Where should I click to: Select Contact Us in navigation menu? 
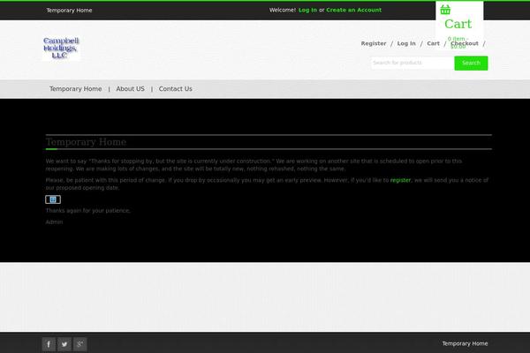pos(176,89)
